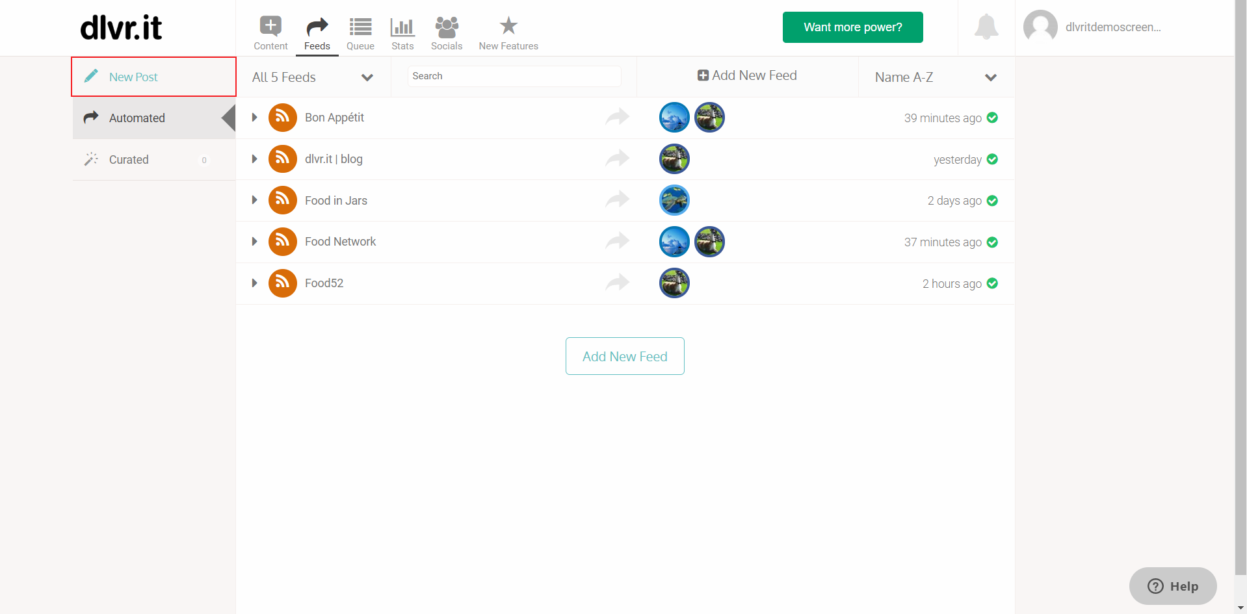Click the "2 hours ago" timestamp
Image resolution: width=1247 pixels, height=614 pixels.
(952, 284)
